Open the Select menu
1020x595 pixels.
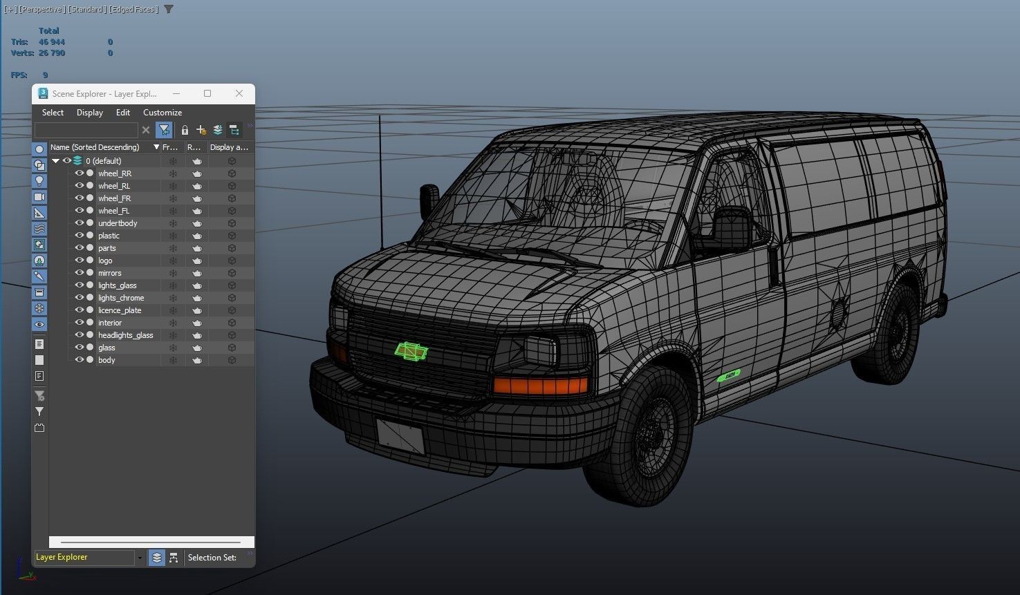[x=53, y=113]
